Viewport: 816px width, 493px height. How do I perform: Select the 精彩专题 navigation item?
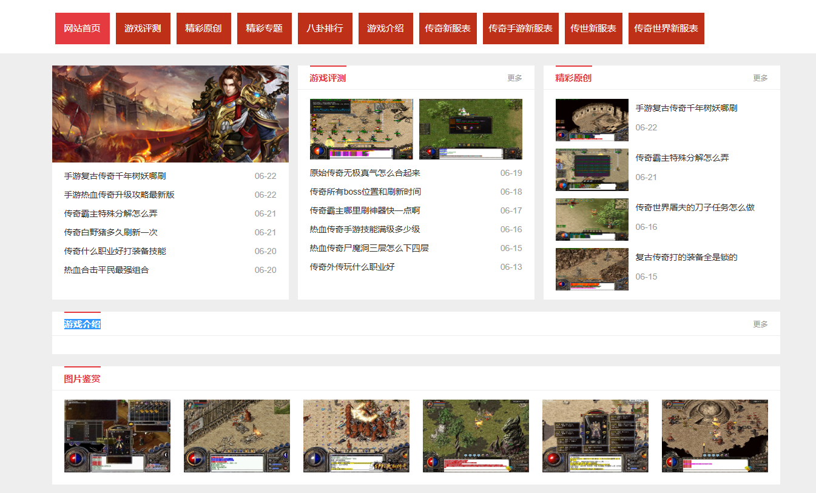click(265, 29)
